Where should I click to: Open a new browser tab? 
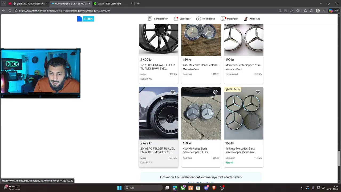coord(138,4)
